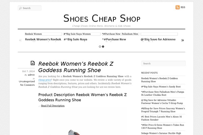Select the first carousel page dot

(x=100, y=47)
